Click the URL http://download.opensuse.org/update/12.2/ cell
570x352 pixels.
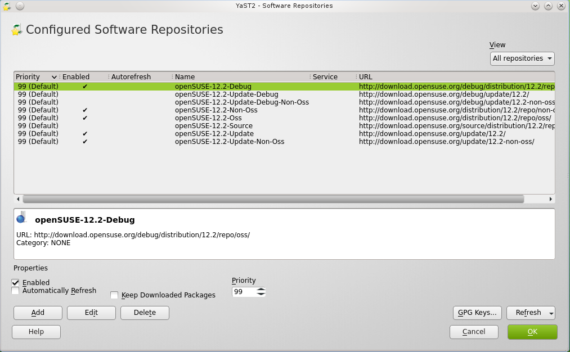tap(432, 134)
